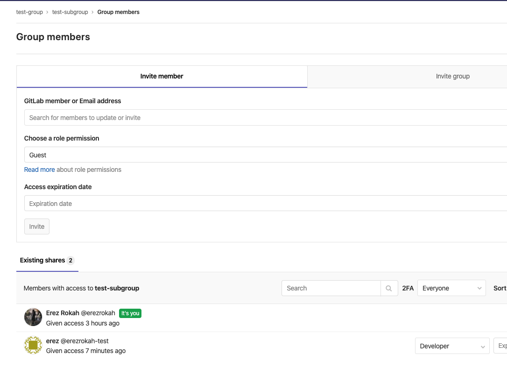Click 'Given access 3 hours ago' text
This screenshot has height=382, width=507.
pos(83,324)
